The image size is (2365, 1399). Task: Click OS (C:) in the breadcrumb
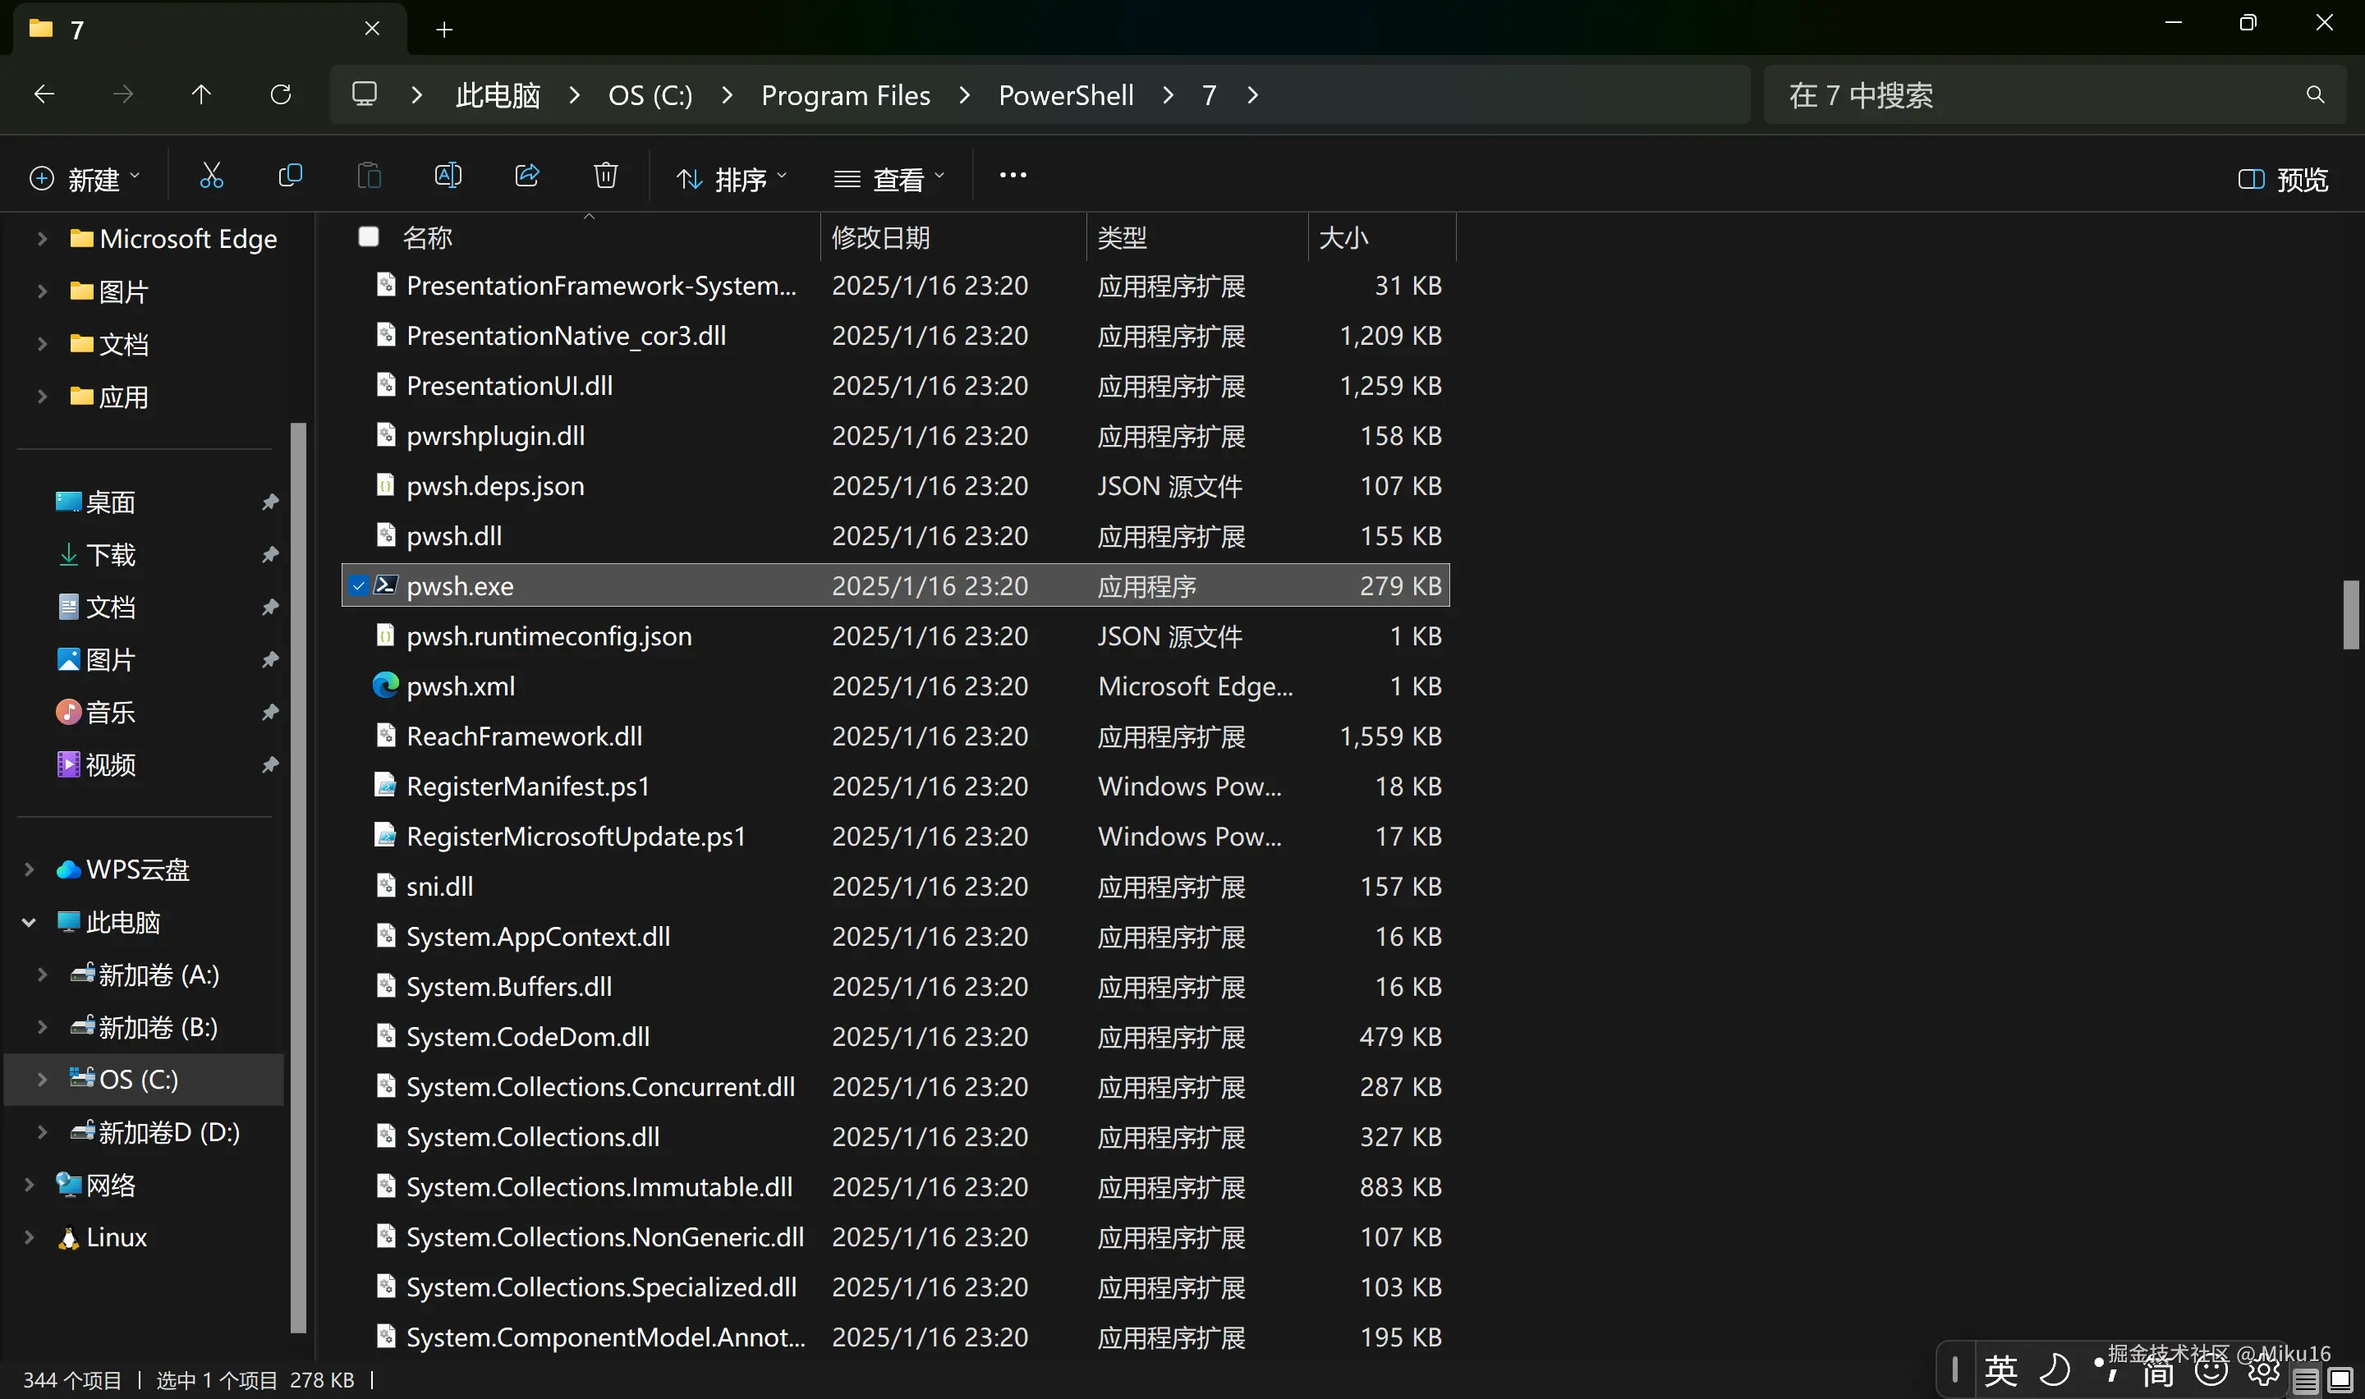[650, 95]
